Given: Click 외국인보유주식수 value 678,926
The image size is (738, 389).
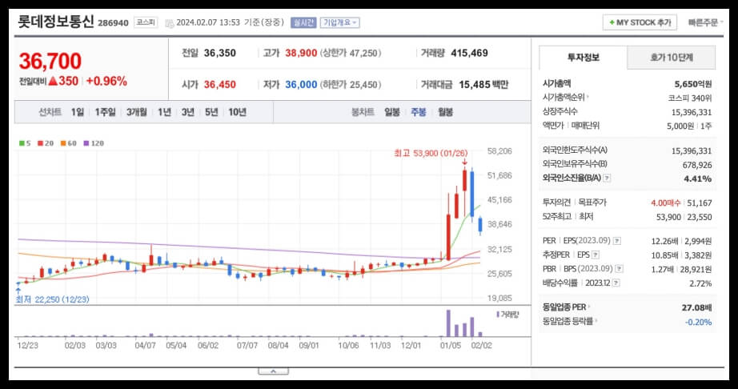Looking at the screenshot, I should pos(697,165).
